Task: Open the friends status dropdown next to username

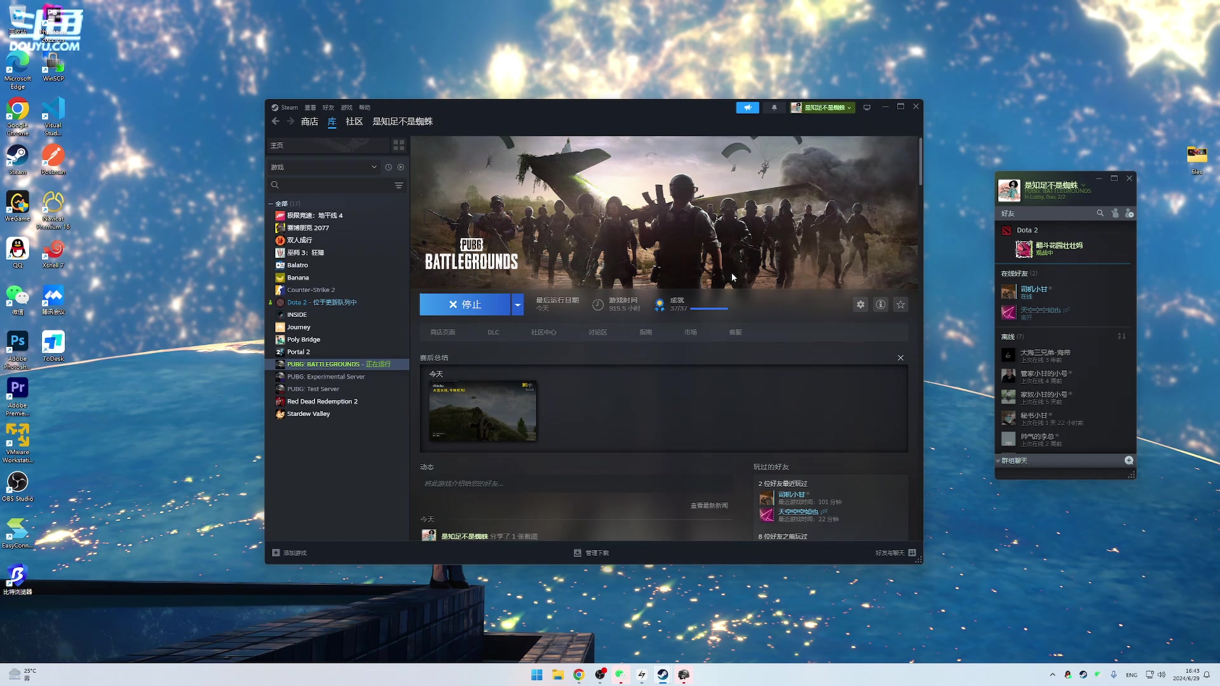Action: (x=1083, y=185)
